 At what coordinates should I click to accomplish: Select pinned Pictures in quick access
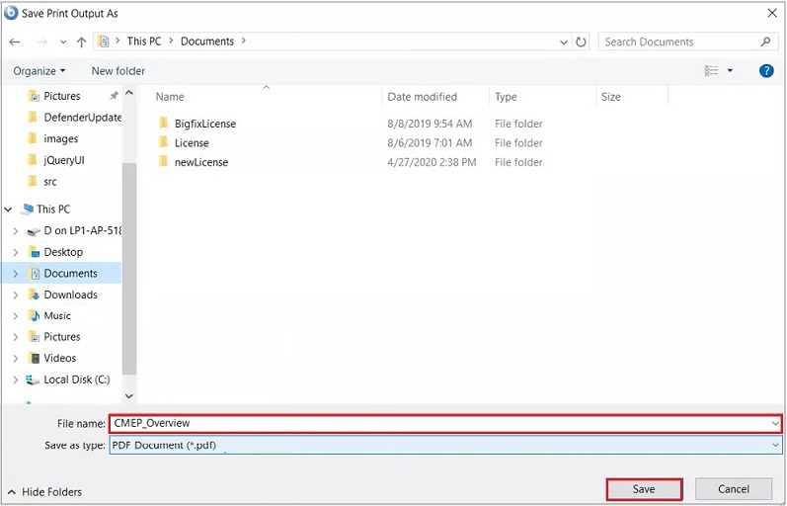click(62, 96)
